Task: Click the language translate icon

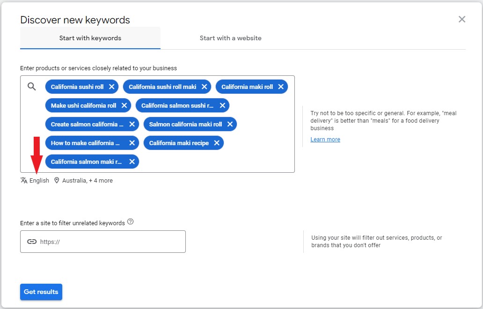Action: (x=24, y=180)
